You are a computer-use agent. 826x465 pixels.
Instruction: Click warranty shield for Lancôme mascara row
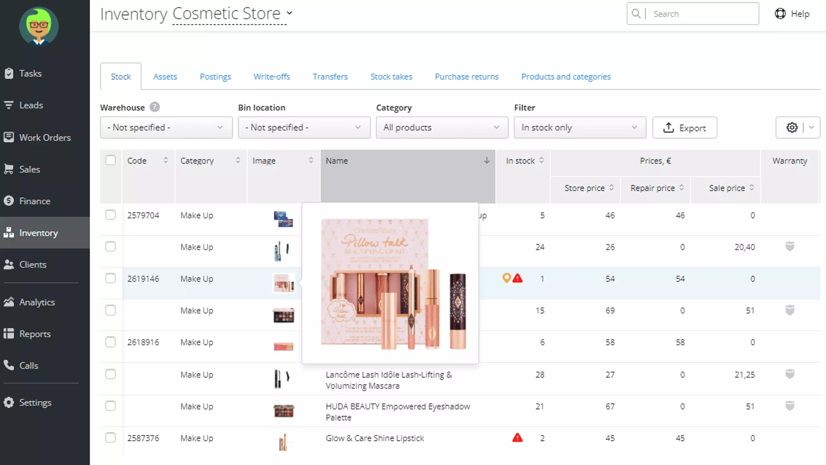pos(790,374)
